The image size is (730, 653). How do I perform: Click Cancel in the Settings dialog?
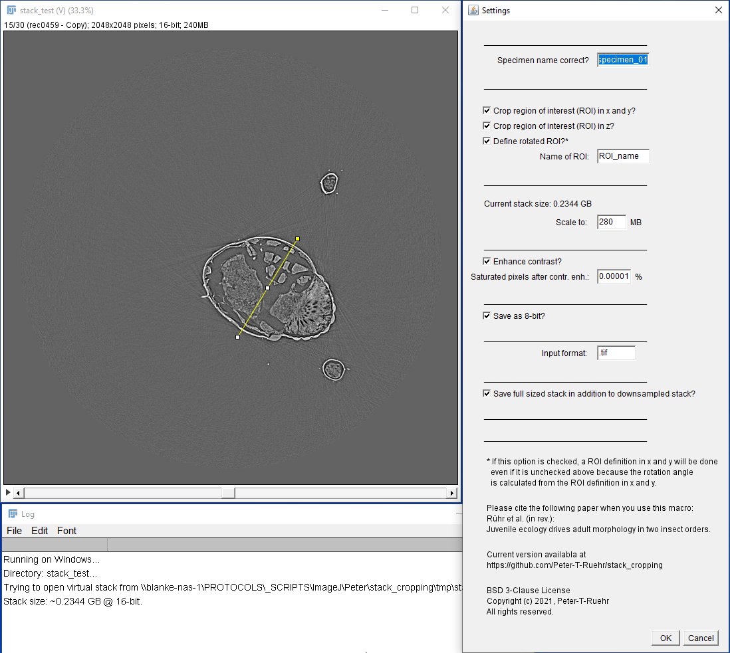pos(701,638)
